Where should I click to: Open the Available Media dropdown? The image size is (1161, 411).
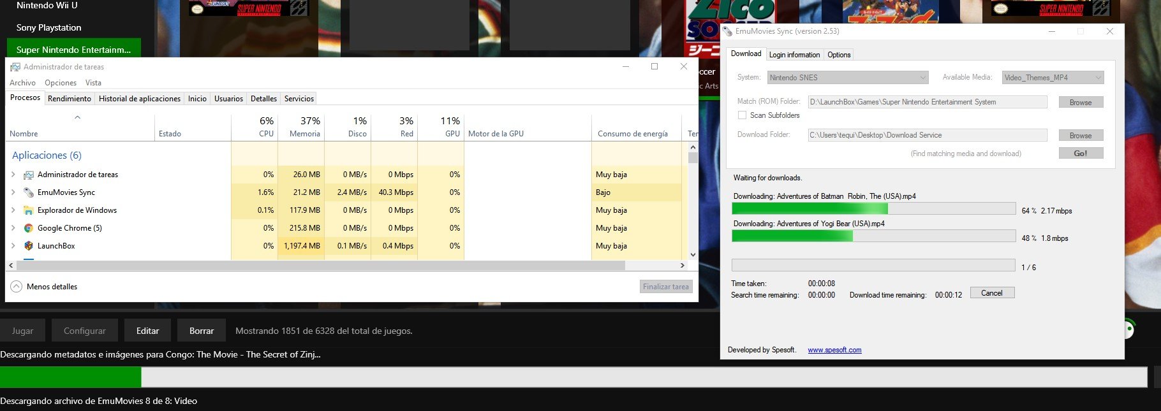point(1053,78)
